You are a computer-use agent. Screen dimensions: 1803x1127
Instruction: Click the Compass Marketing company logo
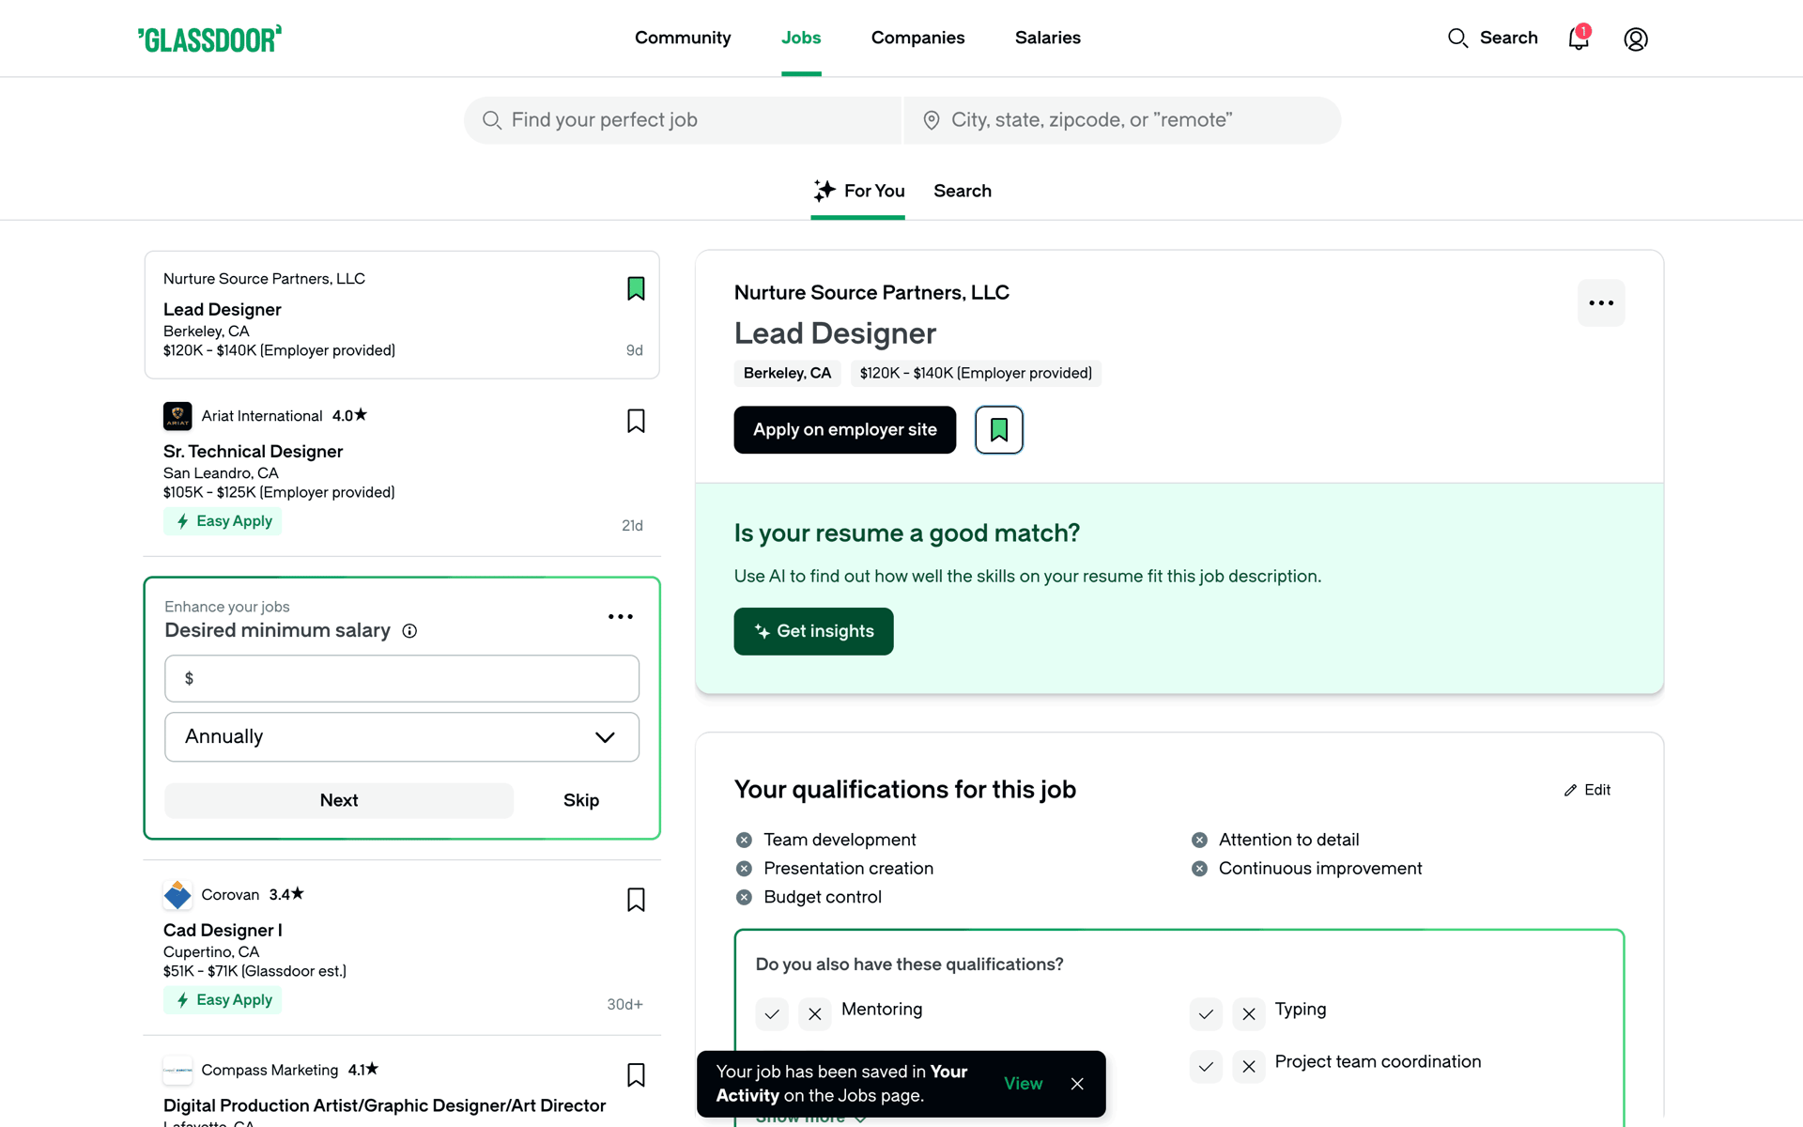click(x=177, y=1071)
